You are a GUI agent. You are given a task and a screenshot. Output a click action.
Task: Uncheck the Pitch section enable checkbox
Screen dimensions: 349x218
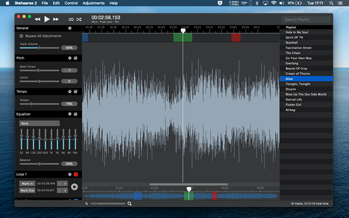click(76, 58)
